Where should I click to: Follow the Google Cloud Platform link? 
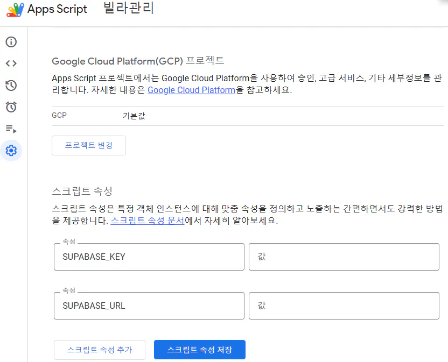191,90
